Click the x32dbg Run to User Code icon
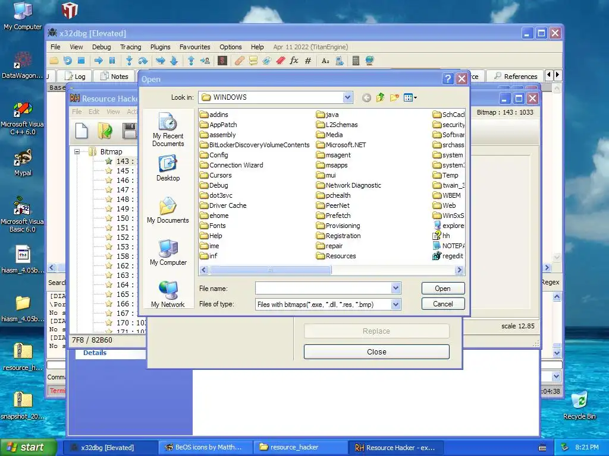The height and width of the screenshot is (456, 609). 205,61
